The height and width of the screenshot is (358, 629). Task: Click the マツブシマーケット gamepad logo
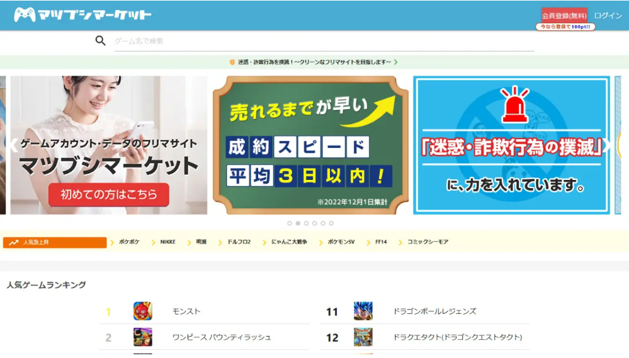point(82,14)
